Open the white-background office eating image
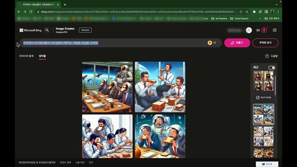The image size is (297, 167). pyautogui.click(x=107, y=136)
